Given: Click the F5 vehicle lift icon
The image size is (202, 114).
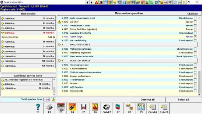Looking at the screenshot, I should coord(84,107).
